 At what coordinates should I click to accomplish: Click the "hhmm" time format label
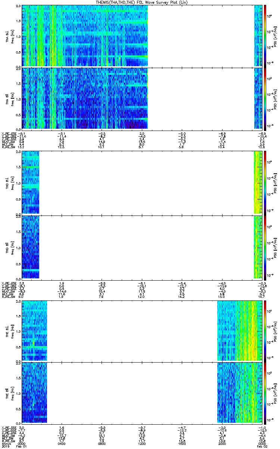coord(6,444)
